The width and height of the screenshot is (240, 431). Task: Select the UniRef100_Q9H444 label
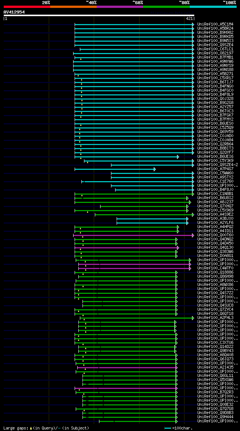click(215, 417)
